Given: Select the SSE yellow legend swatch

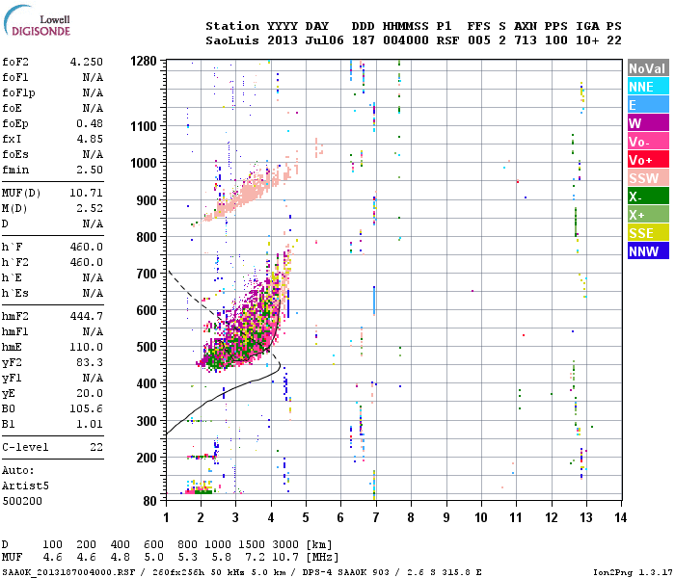Looking at the screenshot, I should 648,233.
